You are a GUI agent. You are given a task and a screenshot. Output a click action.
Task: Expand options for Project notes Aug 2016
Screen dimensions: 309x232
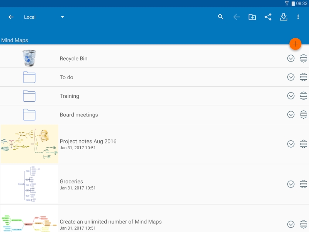point(290,144)
